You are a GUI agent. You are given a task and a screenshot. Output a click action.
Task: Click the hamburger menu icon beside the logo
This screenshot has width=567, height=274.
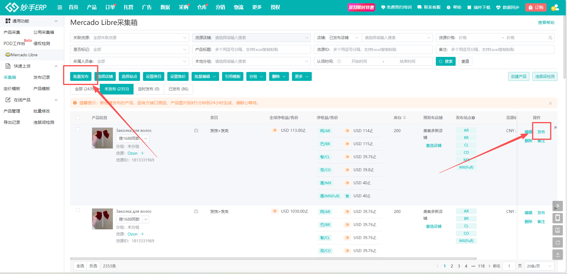[x=60, y=7]
